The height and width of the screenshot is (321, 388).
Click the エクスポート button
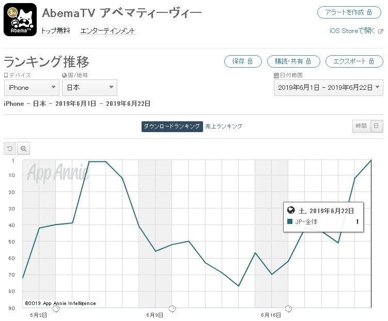point(354,61)
